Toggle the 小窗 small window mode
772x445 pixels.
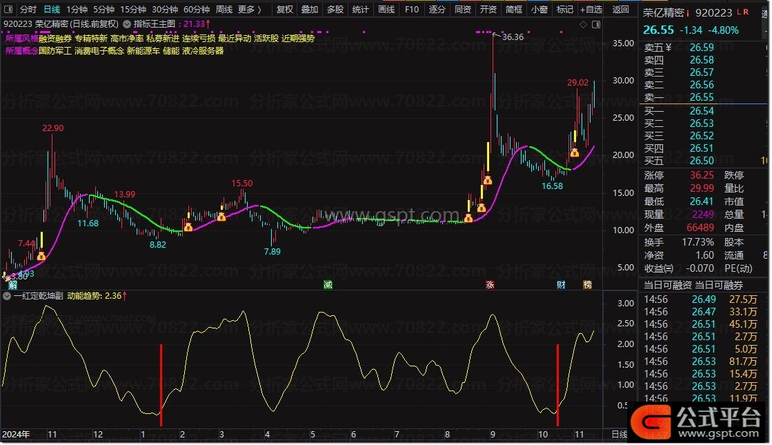click(540, 10)
